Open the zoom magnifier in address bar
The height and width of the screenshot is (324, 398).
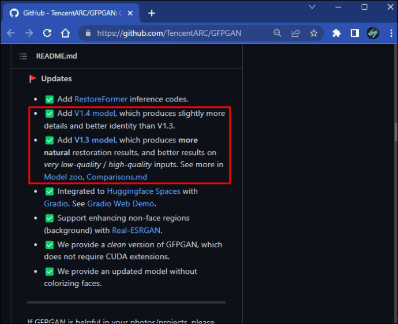coord(277,33)
